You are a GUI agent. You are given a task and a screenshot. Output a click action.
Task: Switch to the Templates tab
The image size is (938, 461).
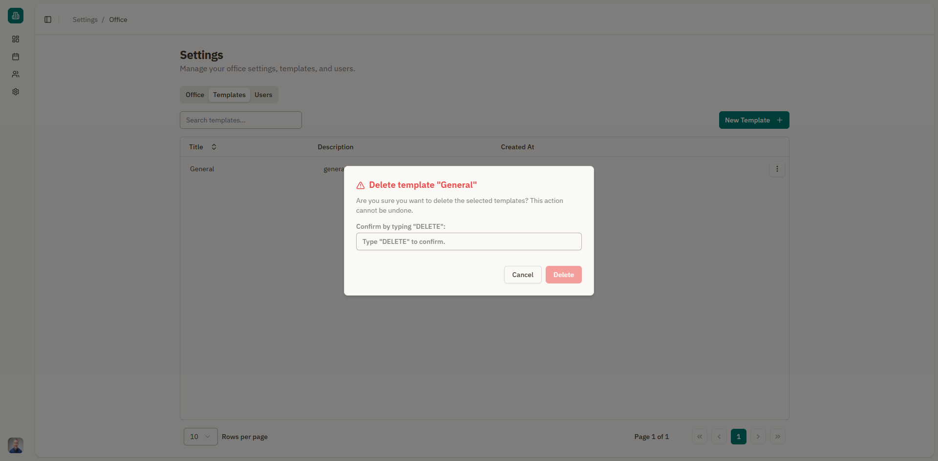pos(229,95)
